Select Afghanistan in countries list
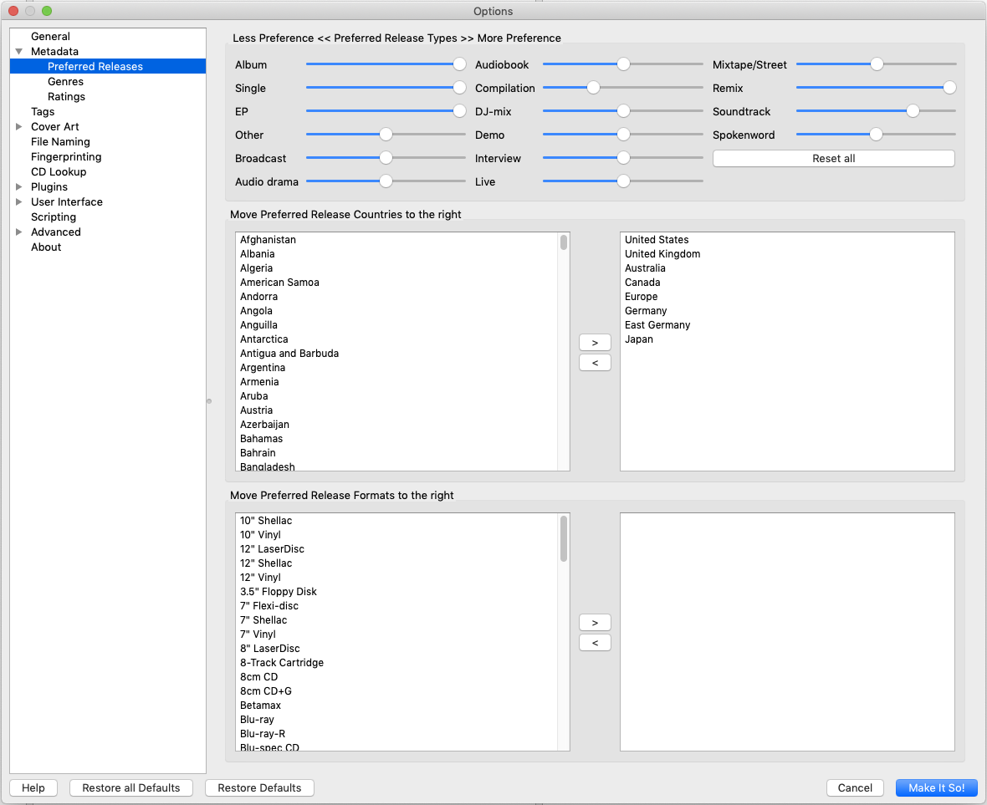This screenshot has height=805, width=987. tap(268, 240)
